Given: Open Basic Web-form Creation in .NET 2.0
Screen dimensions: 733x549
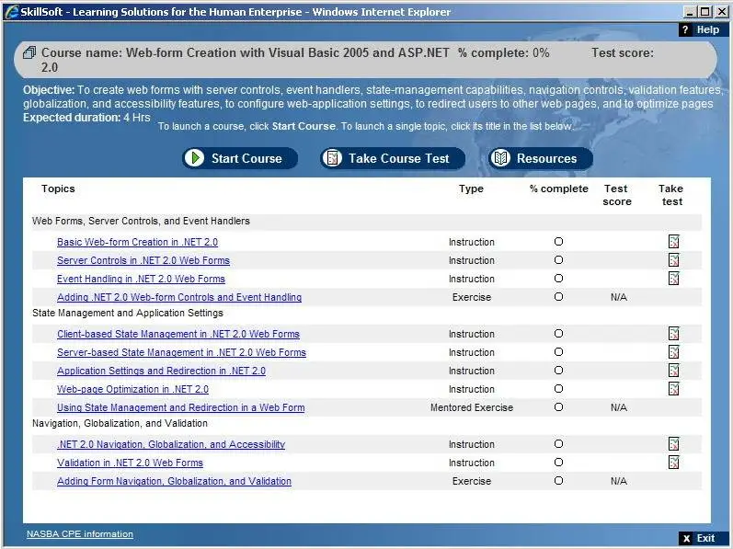Looking at the screenshot, I should 137,242.
